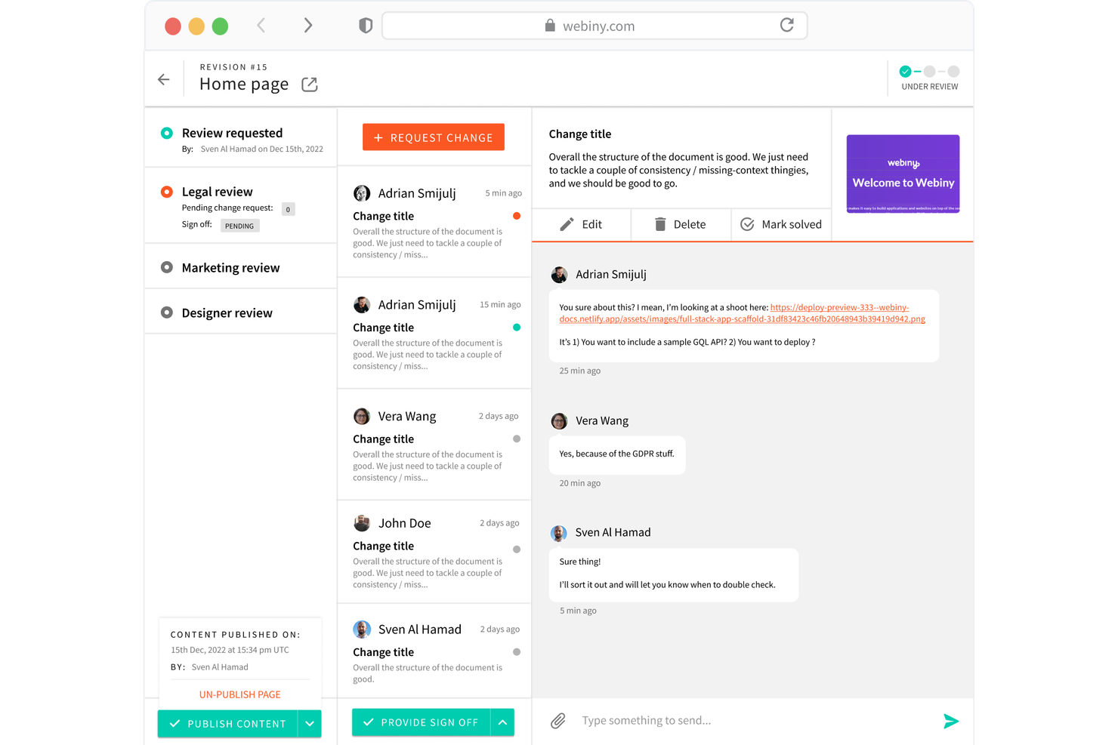
Task: Click the Under Review progress indicator
Action: 929,78
